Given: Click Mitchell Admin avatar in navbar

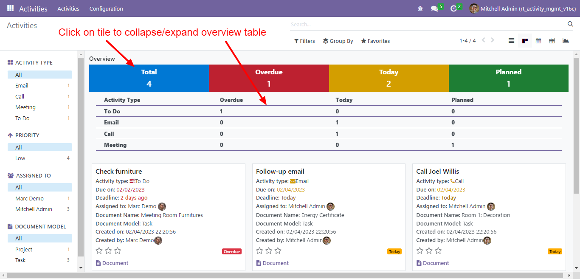Looking at the screenshot, I should click(x=474, y=8).
